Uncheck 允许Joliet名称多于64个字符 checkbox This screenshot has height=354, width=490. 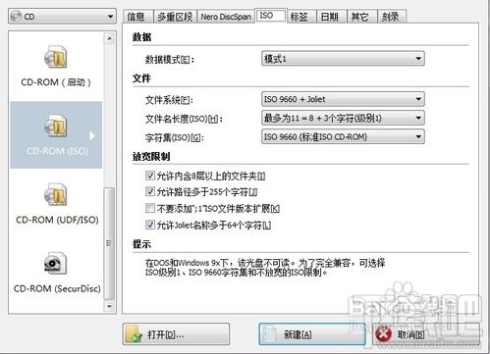[x=150, y=225]
